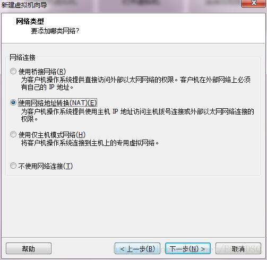Click the bridged network description paragraph

pos(136,83)
